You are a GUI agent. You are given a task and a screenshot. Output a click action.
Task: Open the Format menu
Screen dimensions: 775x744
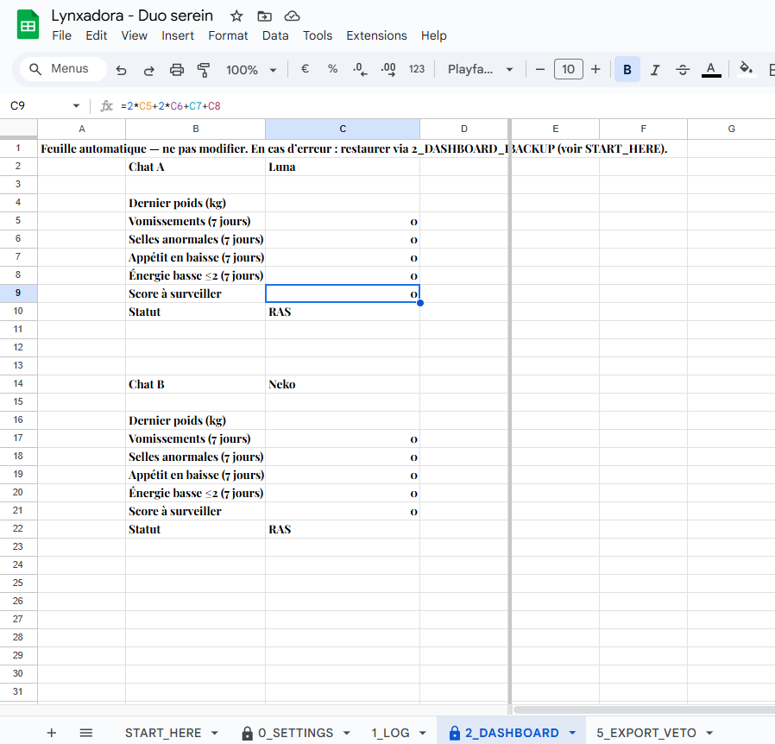click(x=228, y=35)
